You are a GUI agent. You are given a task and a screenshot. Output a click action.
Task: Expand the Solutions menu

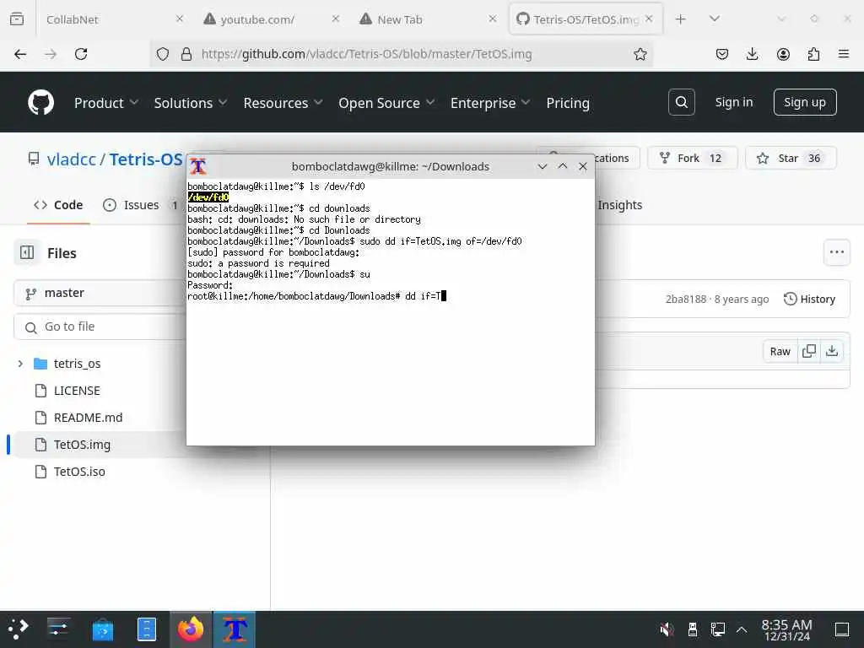tap(190, 103)
